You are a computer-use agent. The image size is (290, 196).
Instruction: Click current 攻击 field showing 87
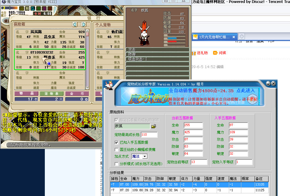click(193, 139)
